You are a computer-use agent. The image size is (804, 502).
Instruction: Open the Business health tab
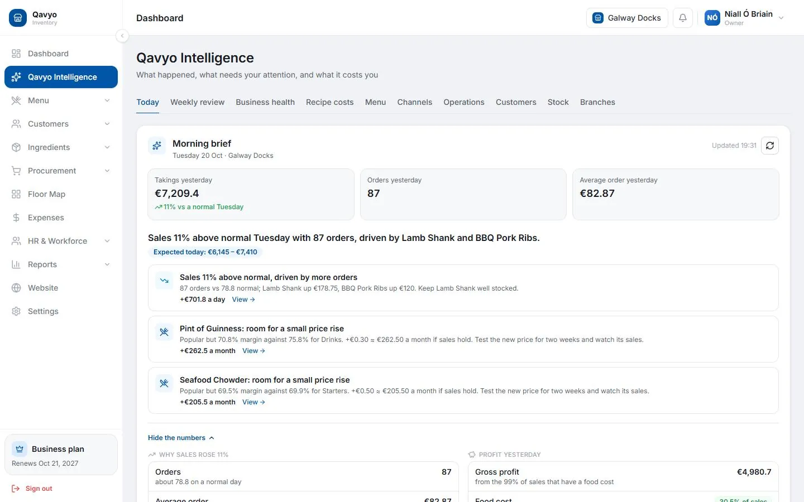pos(265,102)
